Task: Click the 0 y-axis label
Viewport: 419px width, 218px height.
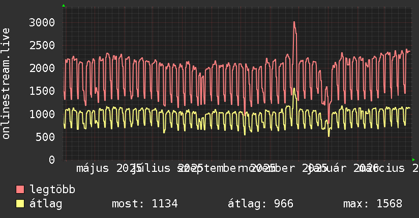Action: pos(52,160)
